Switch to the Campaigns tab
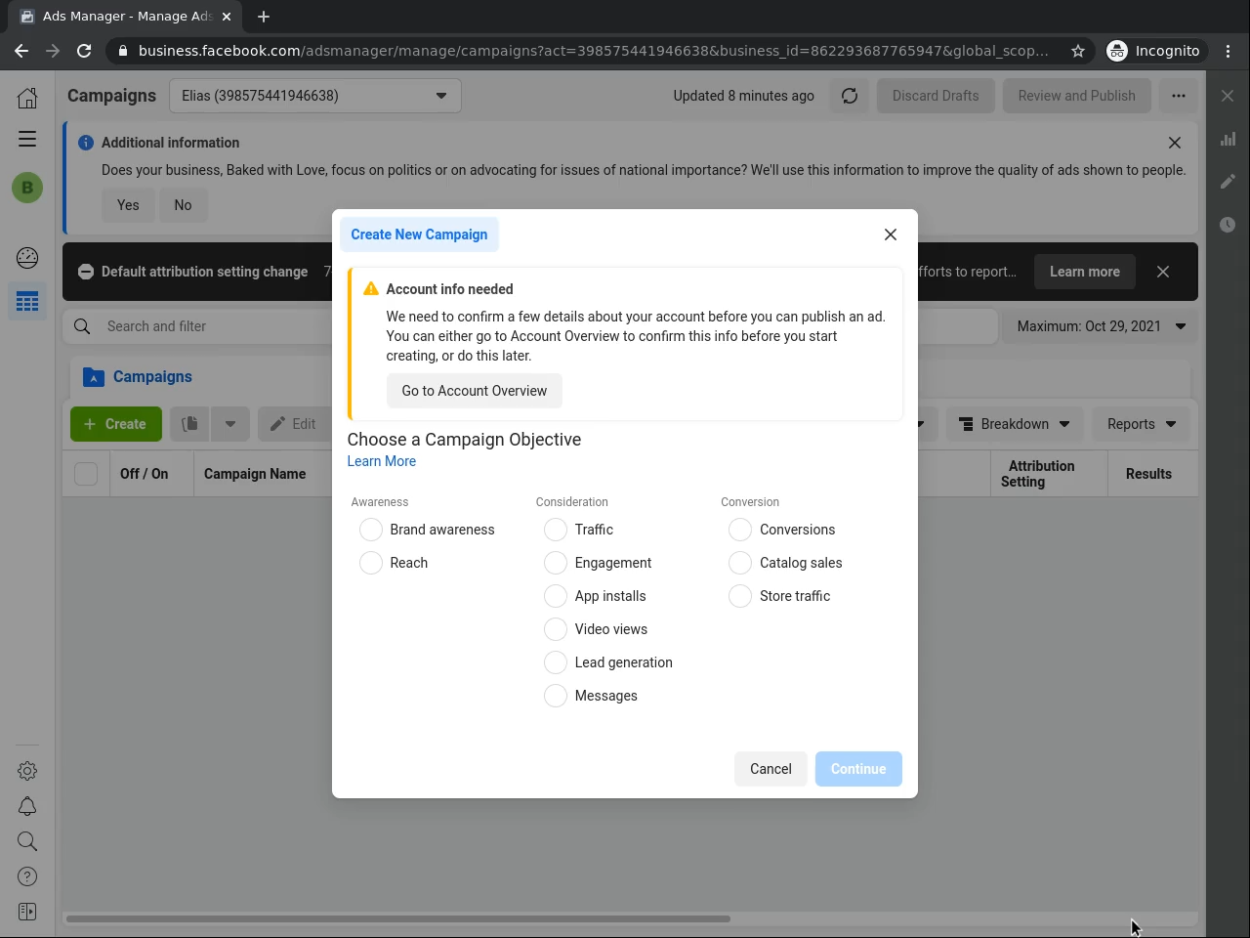Viewport: 1250px width, 938px height. [151, 377]
